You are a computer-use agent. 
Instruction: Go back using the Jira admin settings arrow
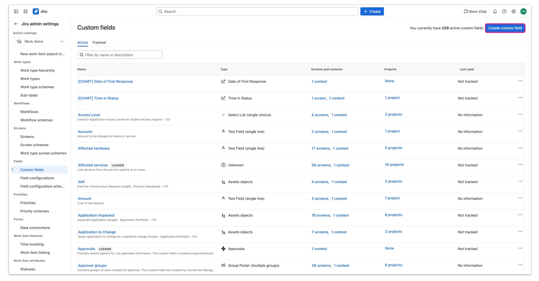point(16,24)
